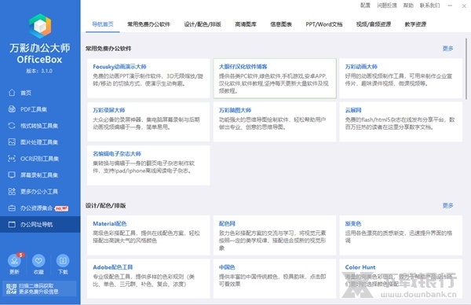This screenshot has height=305, width=471.
Task: Open the 配色网 link
Action: 227,224
